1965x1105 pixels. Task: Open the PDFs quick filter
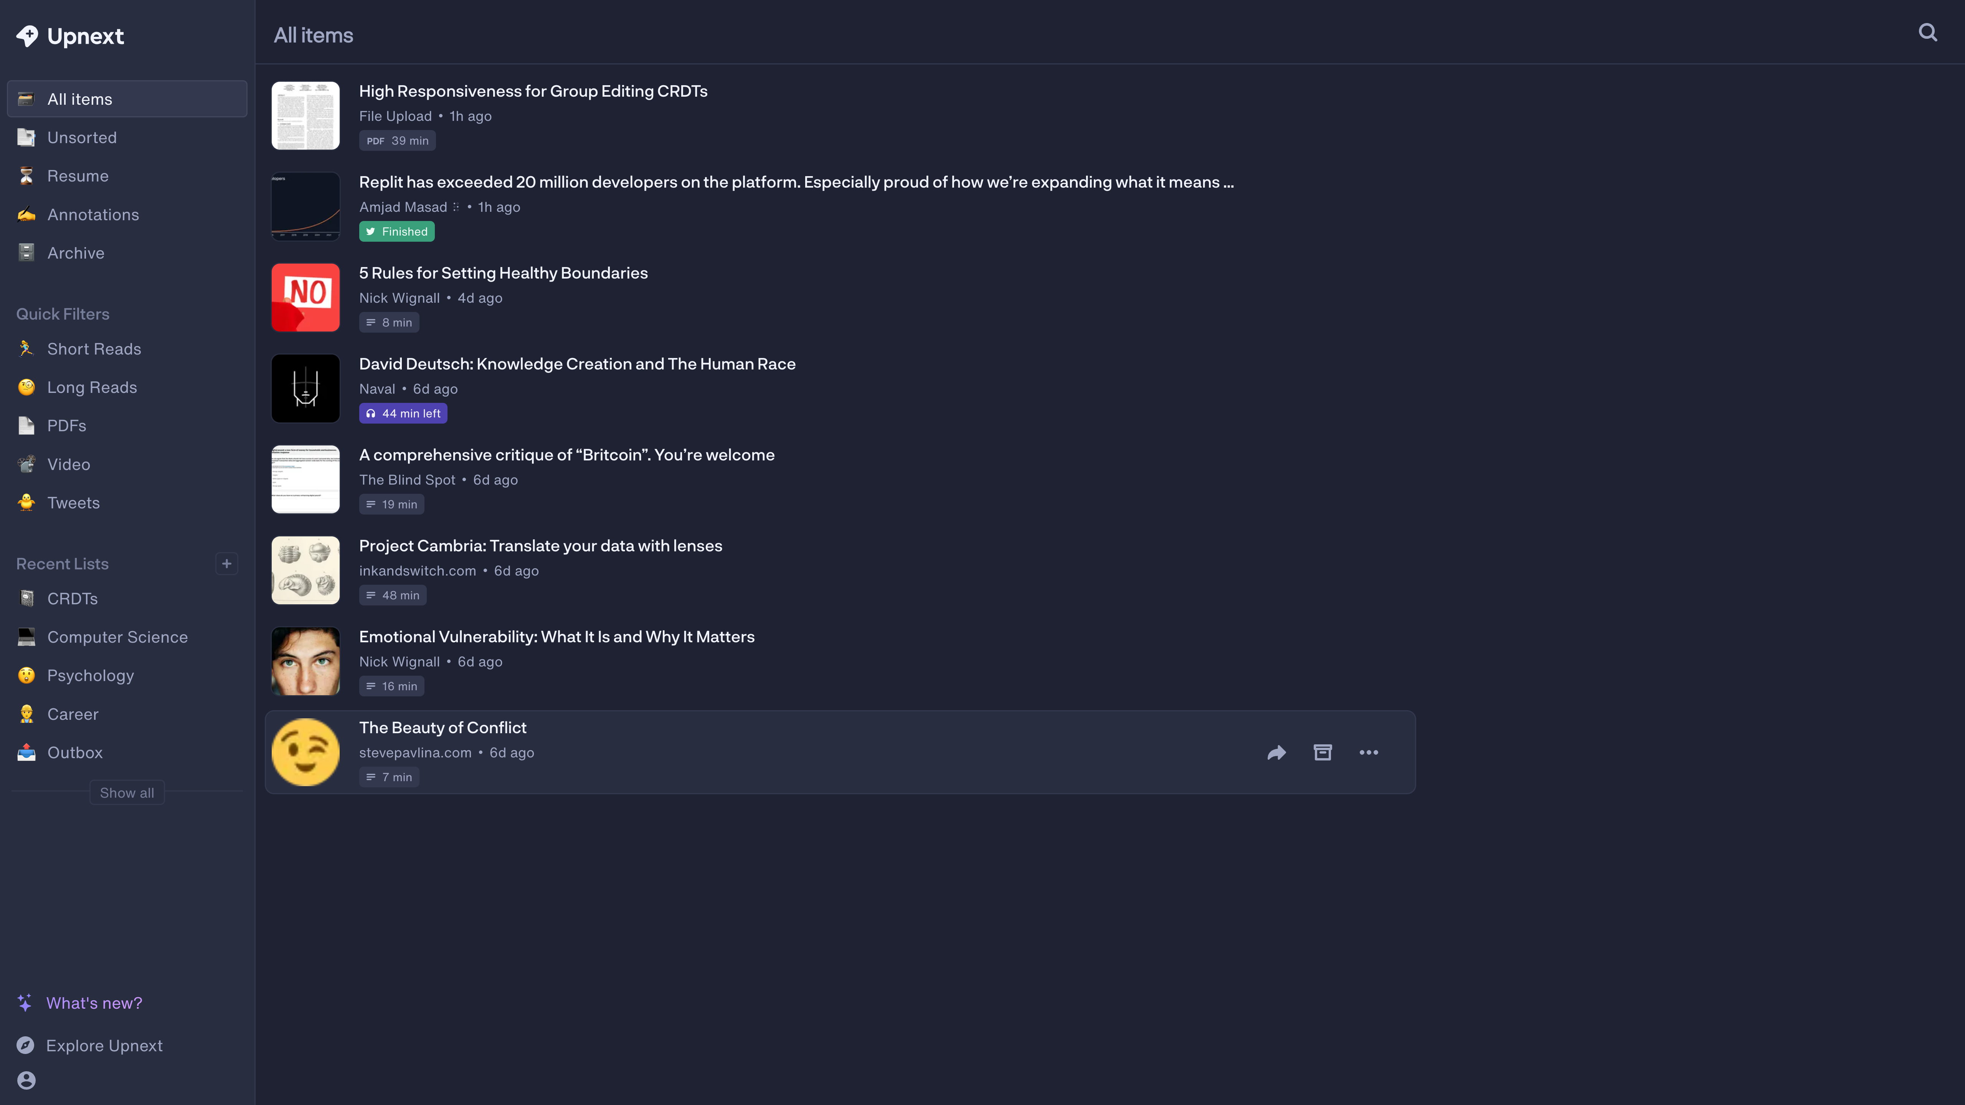[67, 426]
